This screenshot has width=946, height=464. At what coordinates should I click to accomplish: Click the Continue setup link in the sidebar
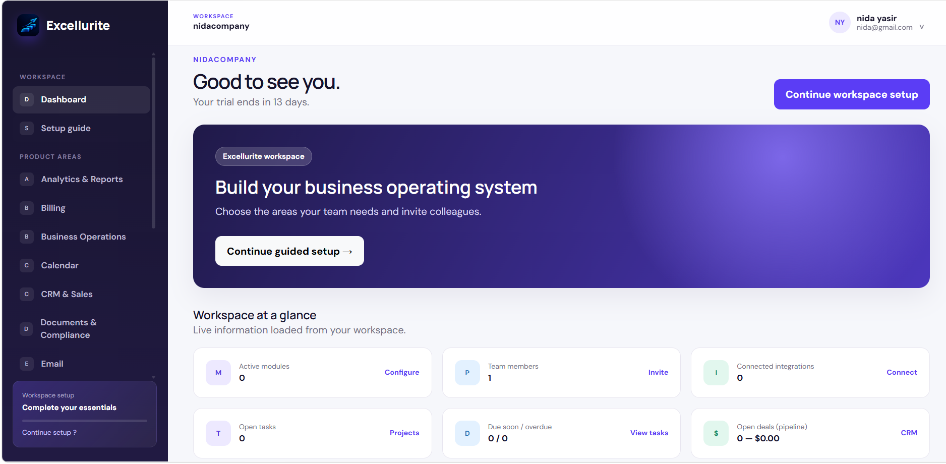49,432
